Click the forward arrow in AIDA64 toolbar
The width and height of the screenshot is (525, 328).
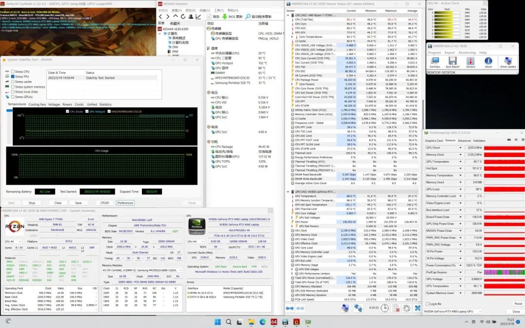pyautogui.click(x=168, y=17)
